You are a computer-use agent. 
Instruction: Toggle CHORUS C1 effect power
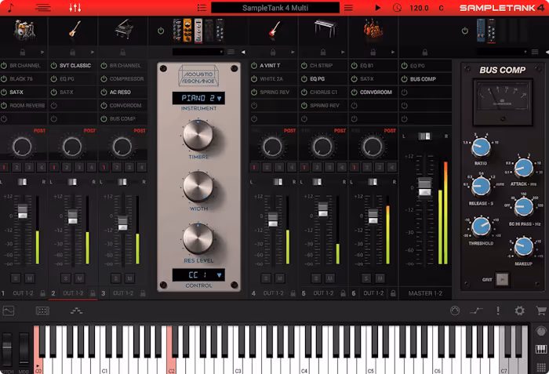[x=304, y=92]
